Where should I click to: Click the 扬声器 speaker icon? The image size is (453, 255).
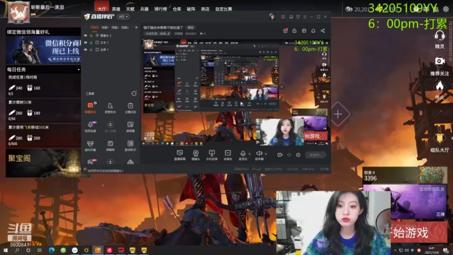click(259, 155)
